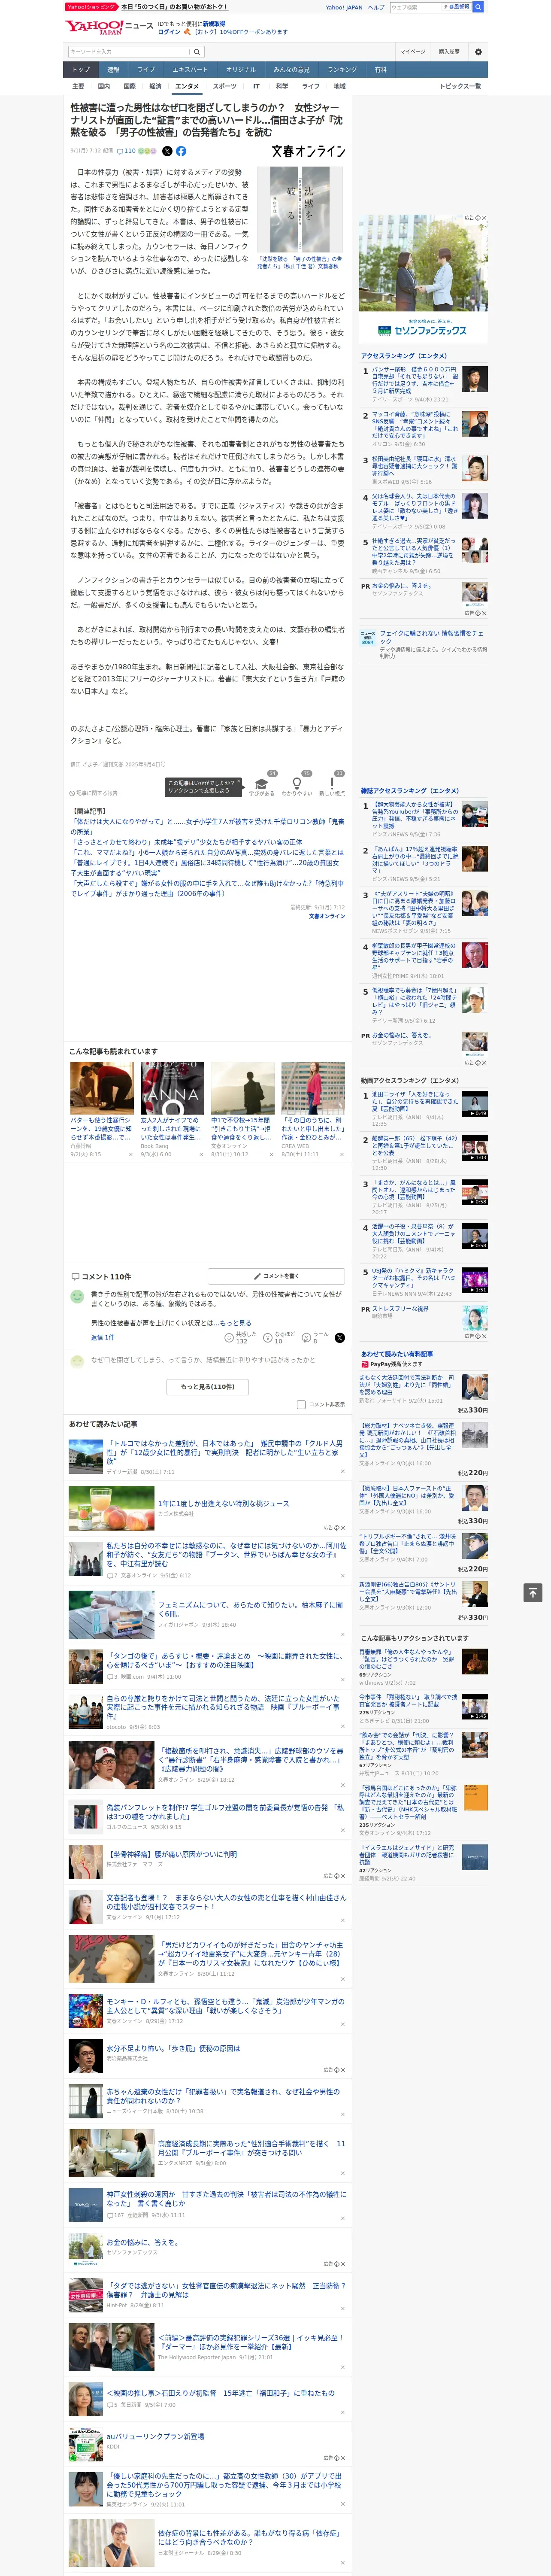Select the トップ tab

click(81, 70)
